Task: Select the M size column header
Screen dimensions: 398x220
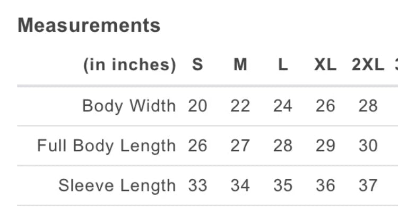Action: pyautogui.click(x=240, y=65)
